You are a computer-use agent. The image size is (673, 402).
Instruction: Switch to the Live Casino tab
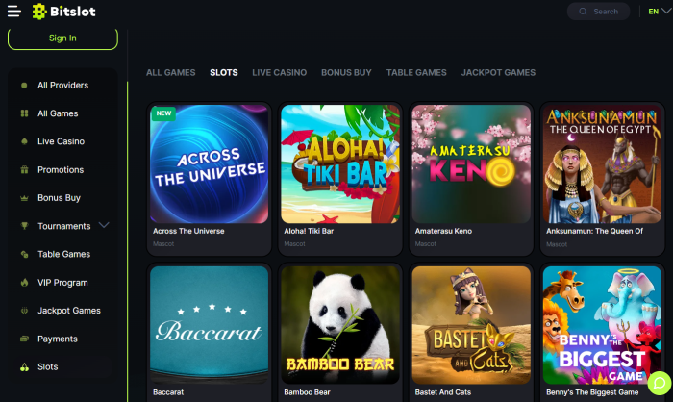pyautogui.click(x=280, y=72)
